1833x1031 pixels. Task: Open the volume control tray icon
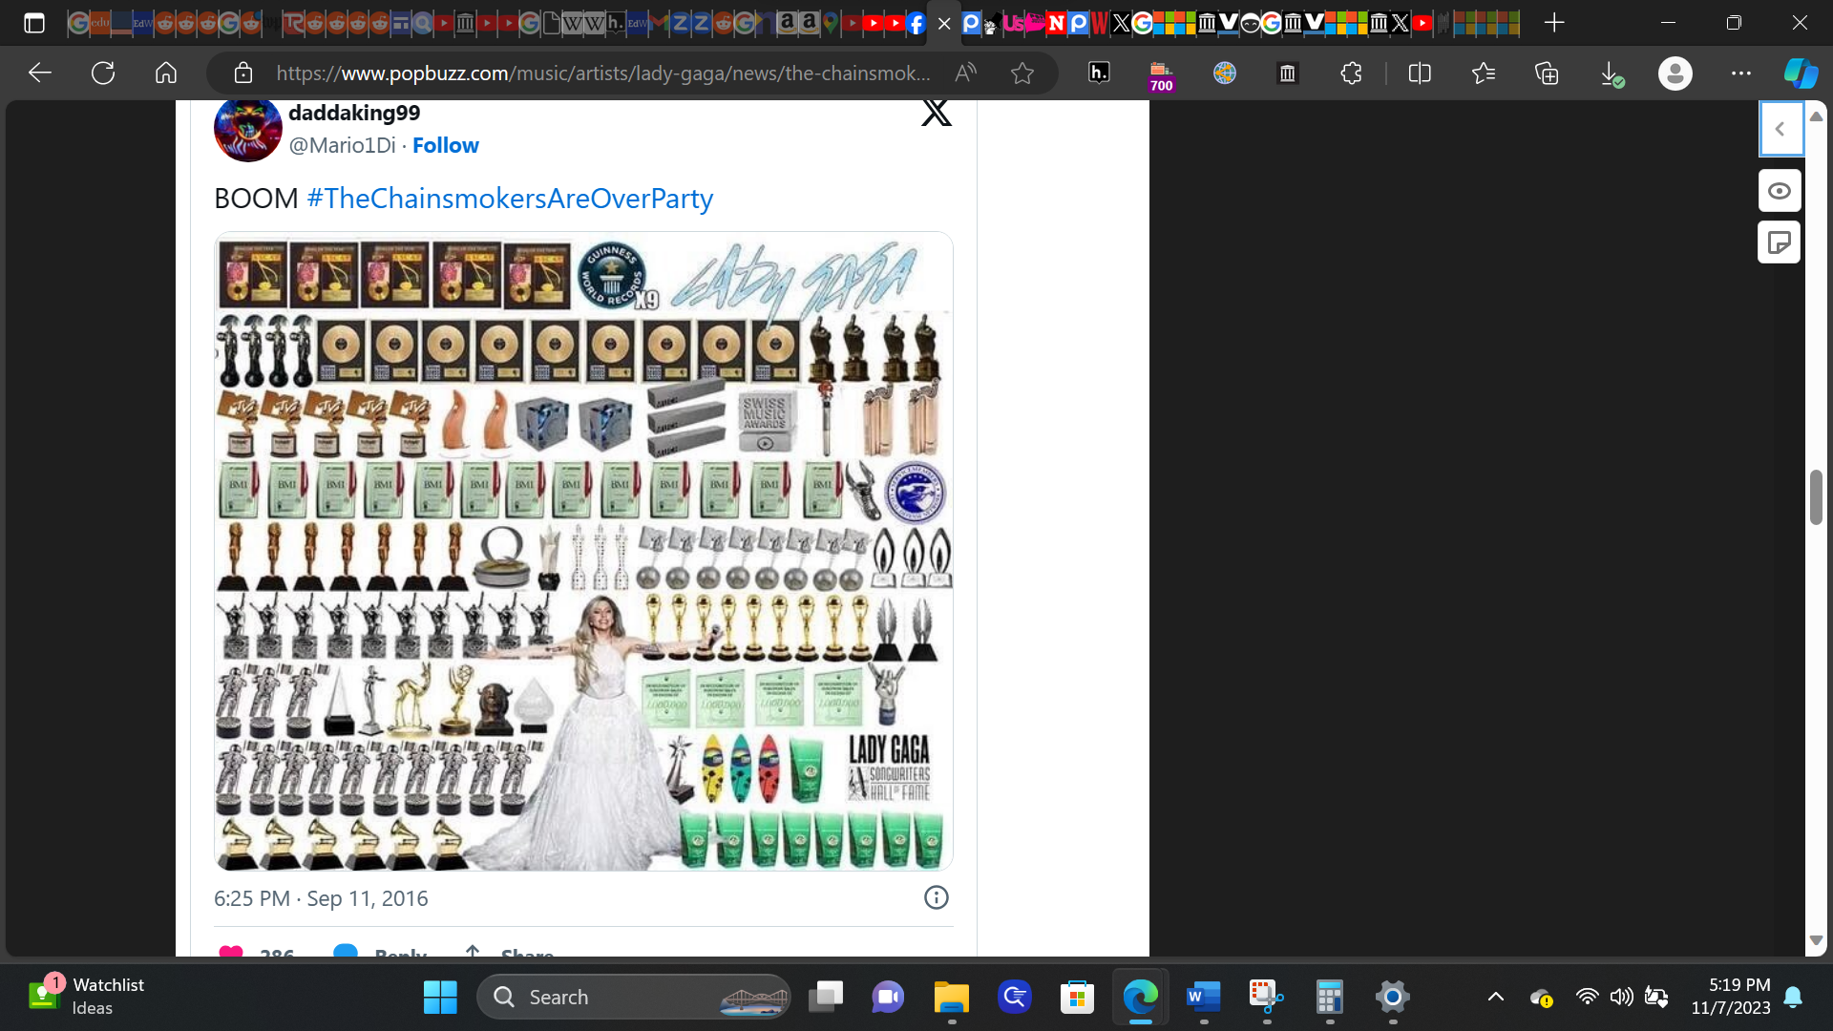tap(1621, 998)
